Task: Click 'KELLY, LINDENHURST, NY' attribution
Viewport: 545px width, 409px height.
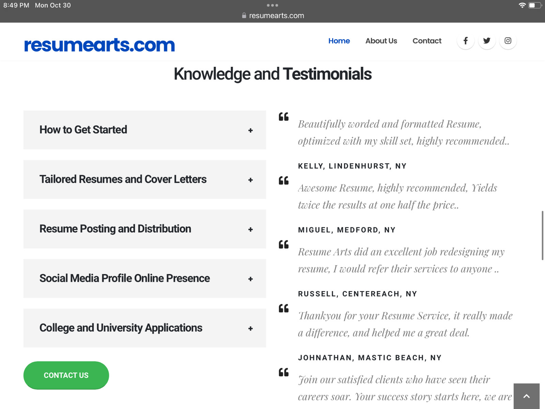Action: [352, 166]
